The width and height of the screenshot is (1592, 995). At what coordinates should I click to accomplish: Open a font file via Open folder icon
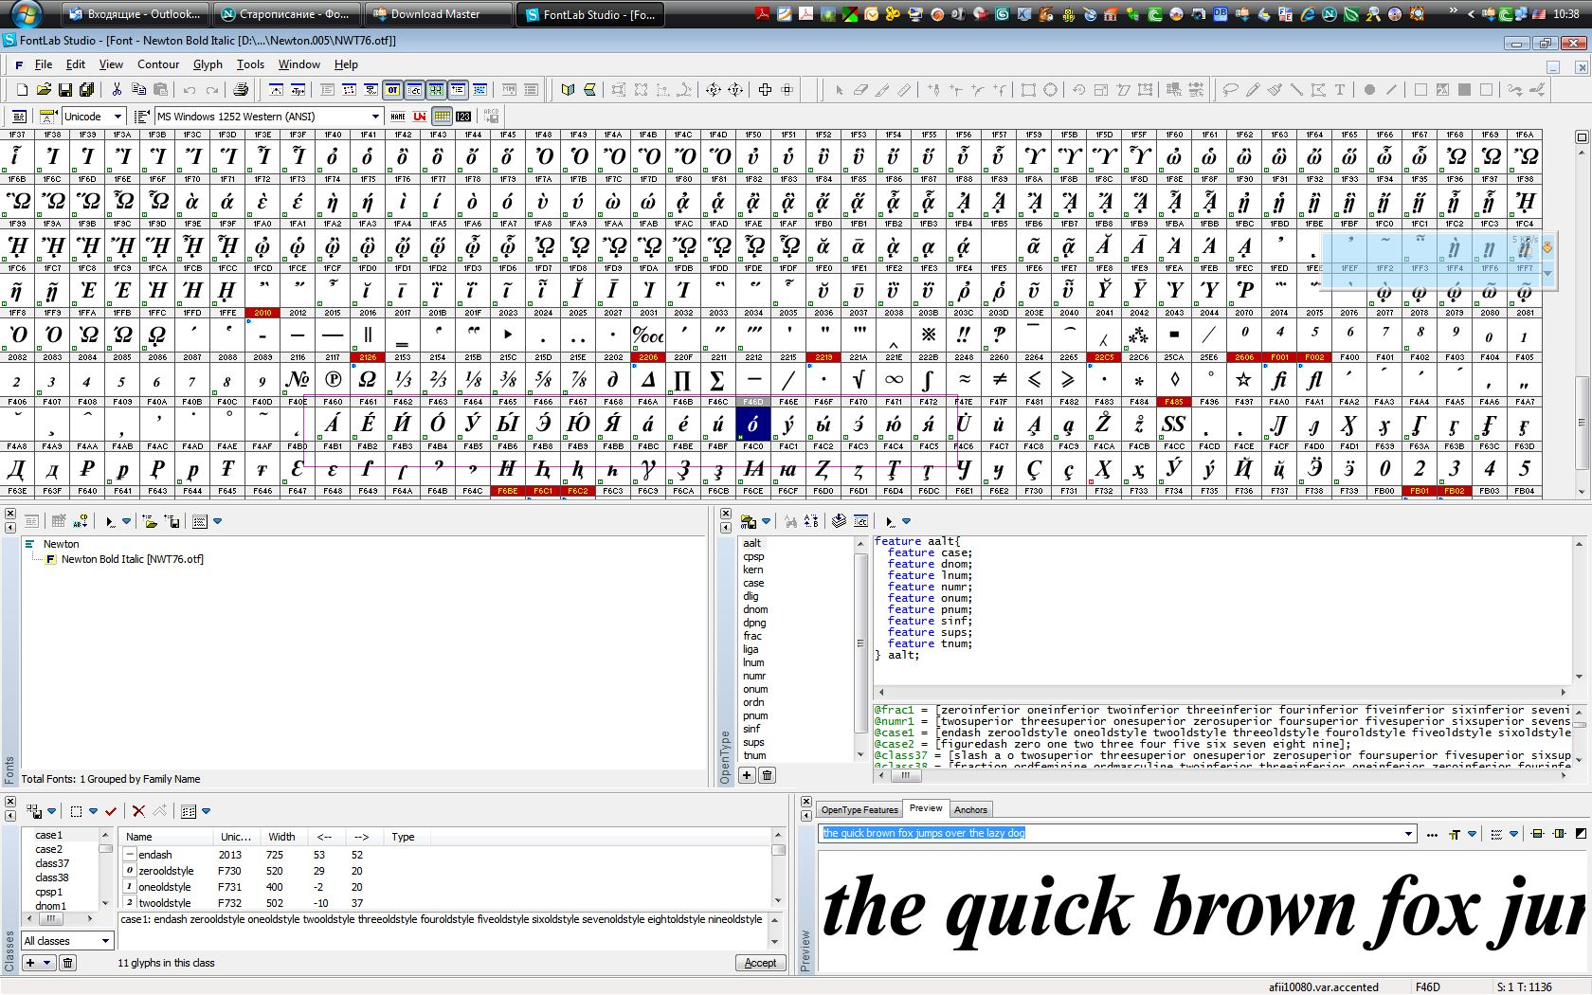(44, 90)
